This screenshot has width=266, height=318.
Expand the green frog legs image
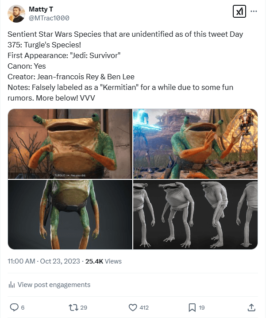click(70, 214)
